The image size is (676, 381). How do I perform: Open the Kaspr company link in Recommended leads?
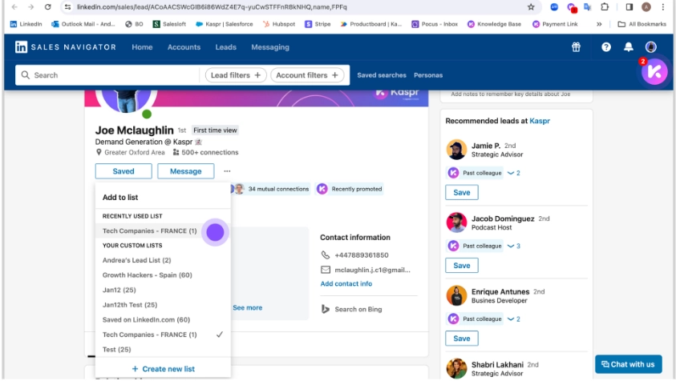pos(540,121)
